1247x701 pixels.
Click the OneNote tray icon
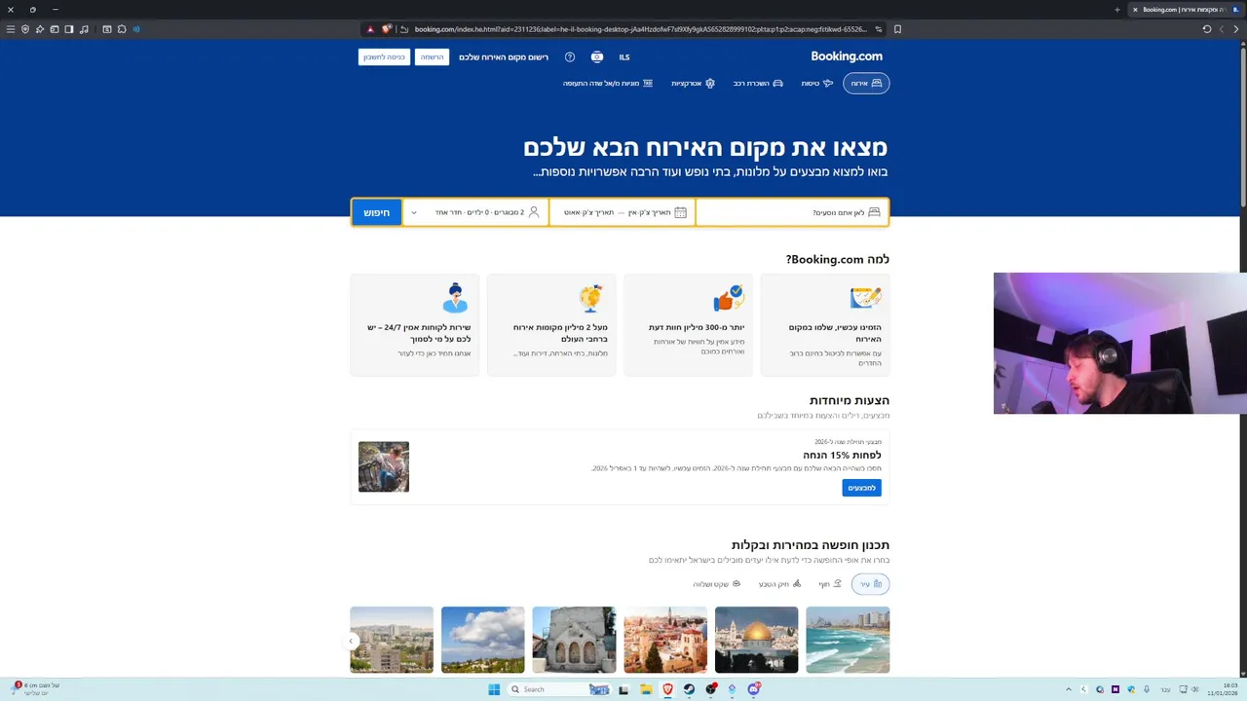coord(1115,689)
